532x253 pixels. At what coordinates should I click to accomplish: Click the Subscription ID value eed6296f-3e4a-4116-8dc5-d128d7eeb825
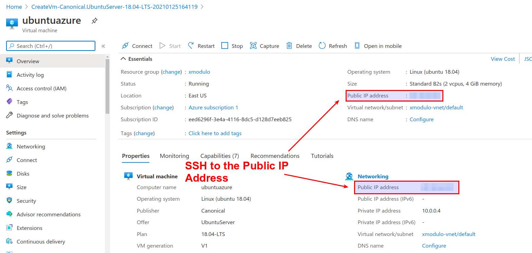point(240,120)
